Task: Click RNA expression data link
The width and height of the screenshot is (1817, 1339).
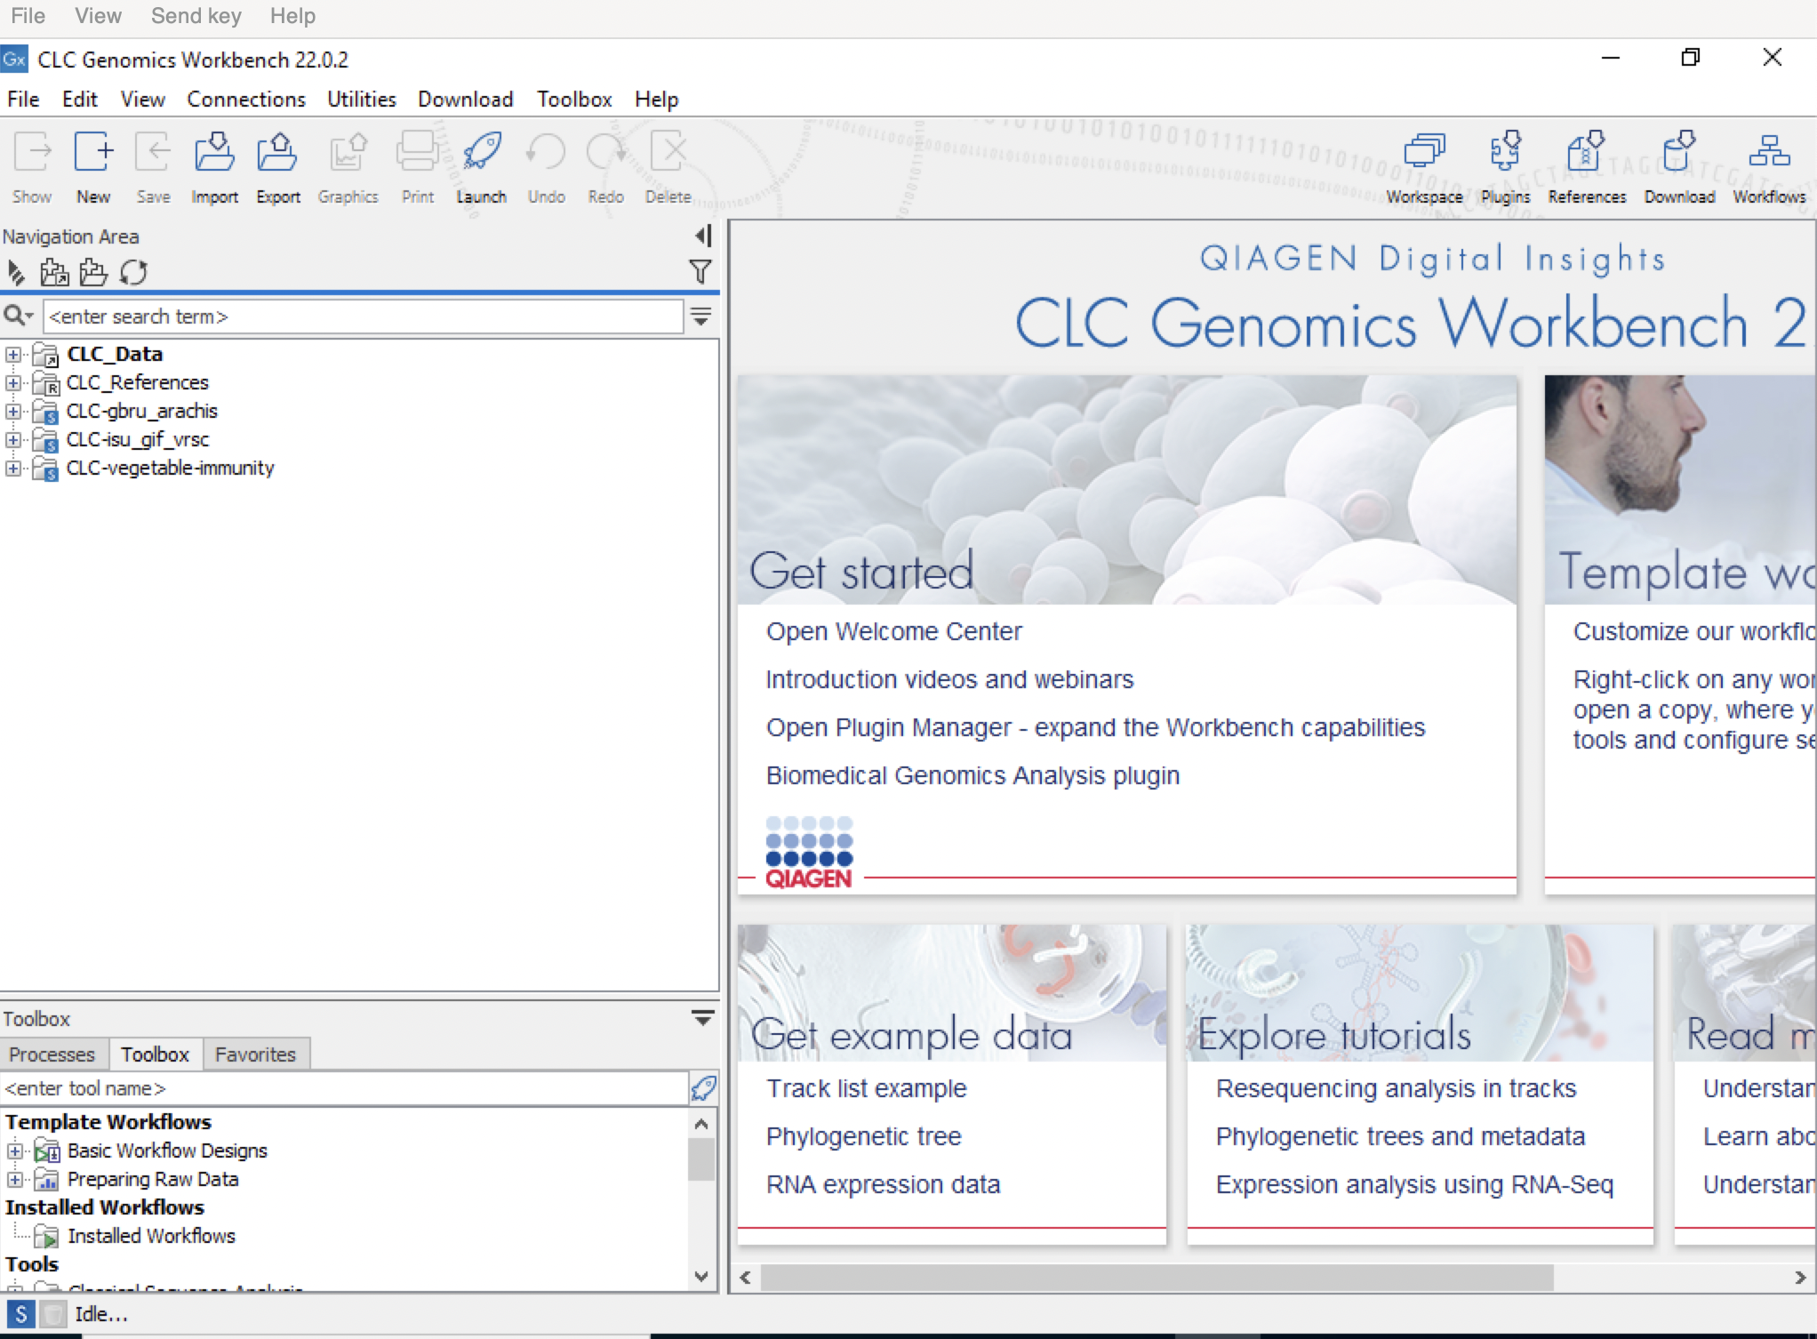Action: point(883,1184)
